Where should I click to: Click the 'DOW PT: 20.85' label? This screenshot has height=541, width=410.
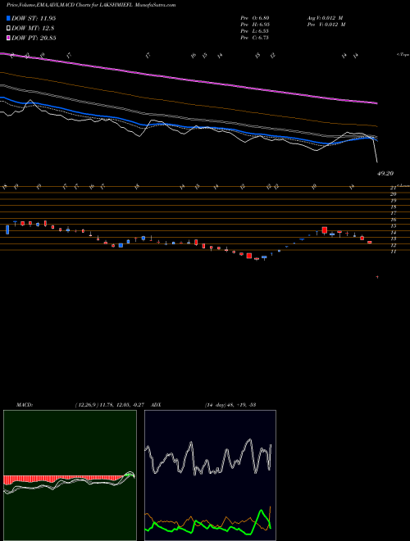34,38
